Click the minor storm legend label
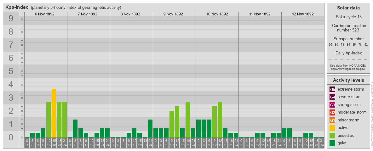The height and width of the screenshot is (151, 373). pos(348,120)
